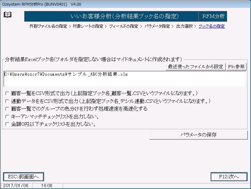The width and height of the screenshot is (251, 189).
Task: Click the RFM分析 label in header
Action: click(x=213, y=16)
